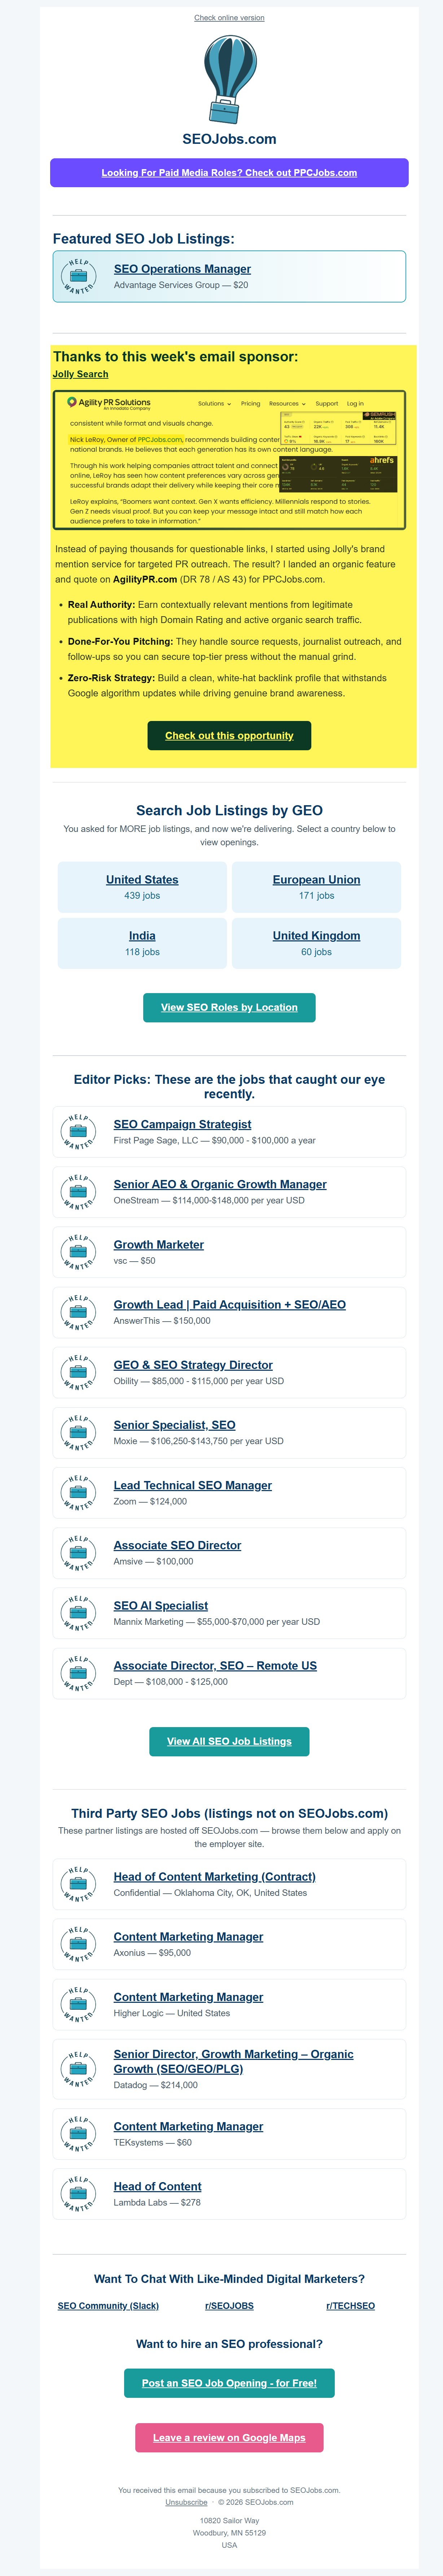Viewport: 443px width, 2576px height.
Task: Open Head of Content Marketing (Contract) listing
Action: point(215,1877)
